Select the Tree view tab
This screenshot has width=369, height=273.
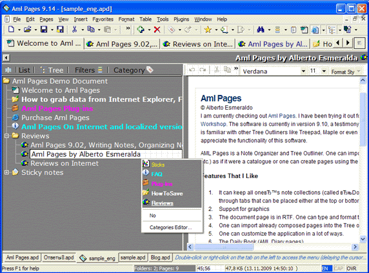pos(52,70)
